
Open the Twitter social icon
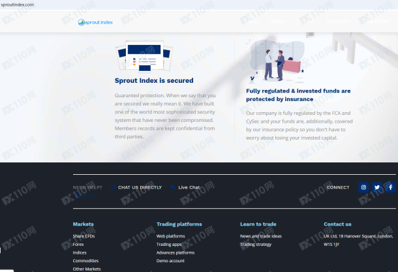(x=377, y=187)
